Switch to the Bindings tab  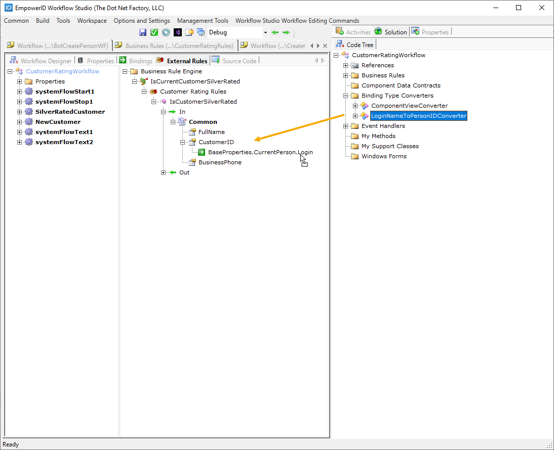pos(136,61)
